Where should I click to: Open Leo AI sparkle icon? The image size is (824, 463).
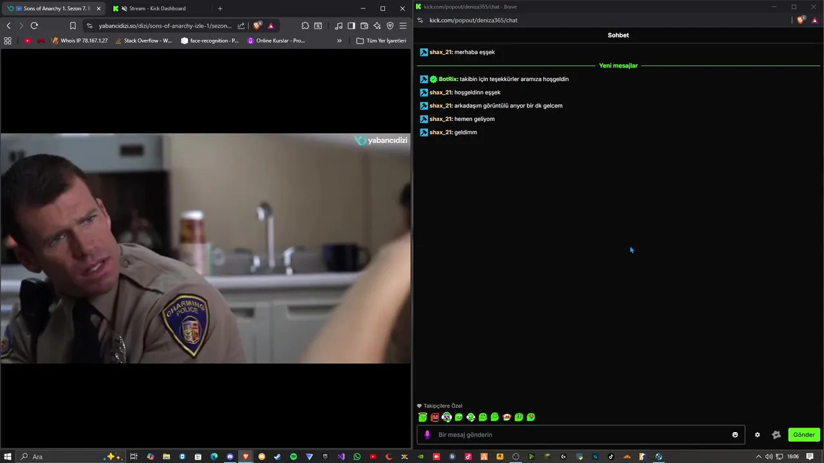pyautogui.click(x=377, y=26)
